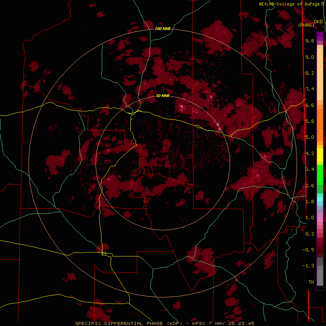Viewport: 326px width, 326px height.
Task: Pick the purple top band of the color scale
Action: [320, 36]
